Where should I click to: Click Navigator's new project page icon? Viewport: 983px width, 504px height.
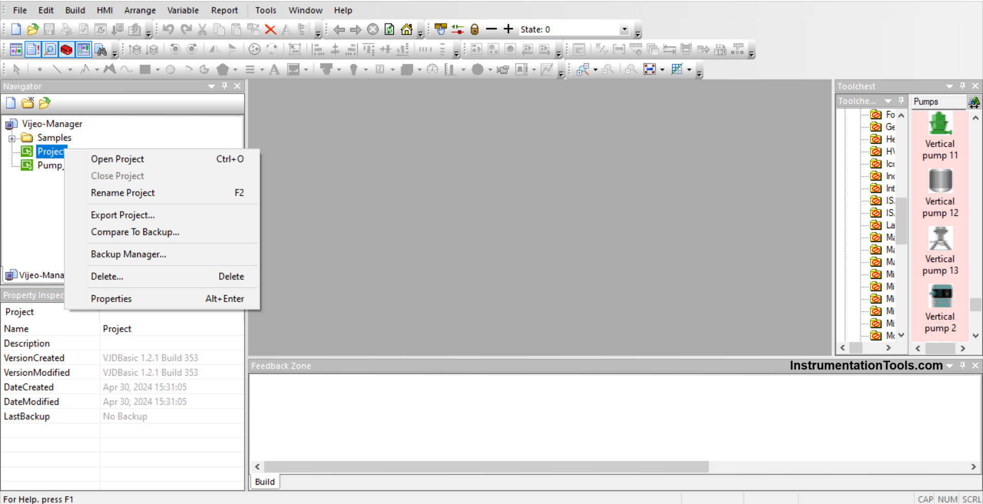tap(11, 103)
